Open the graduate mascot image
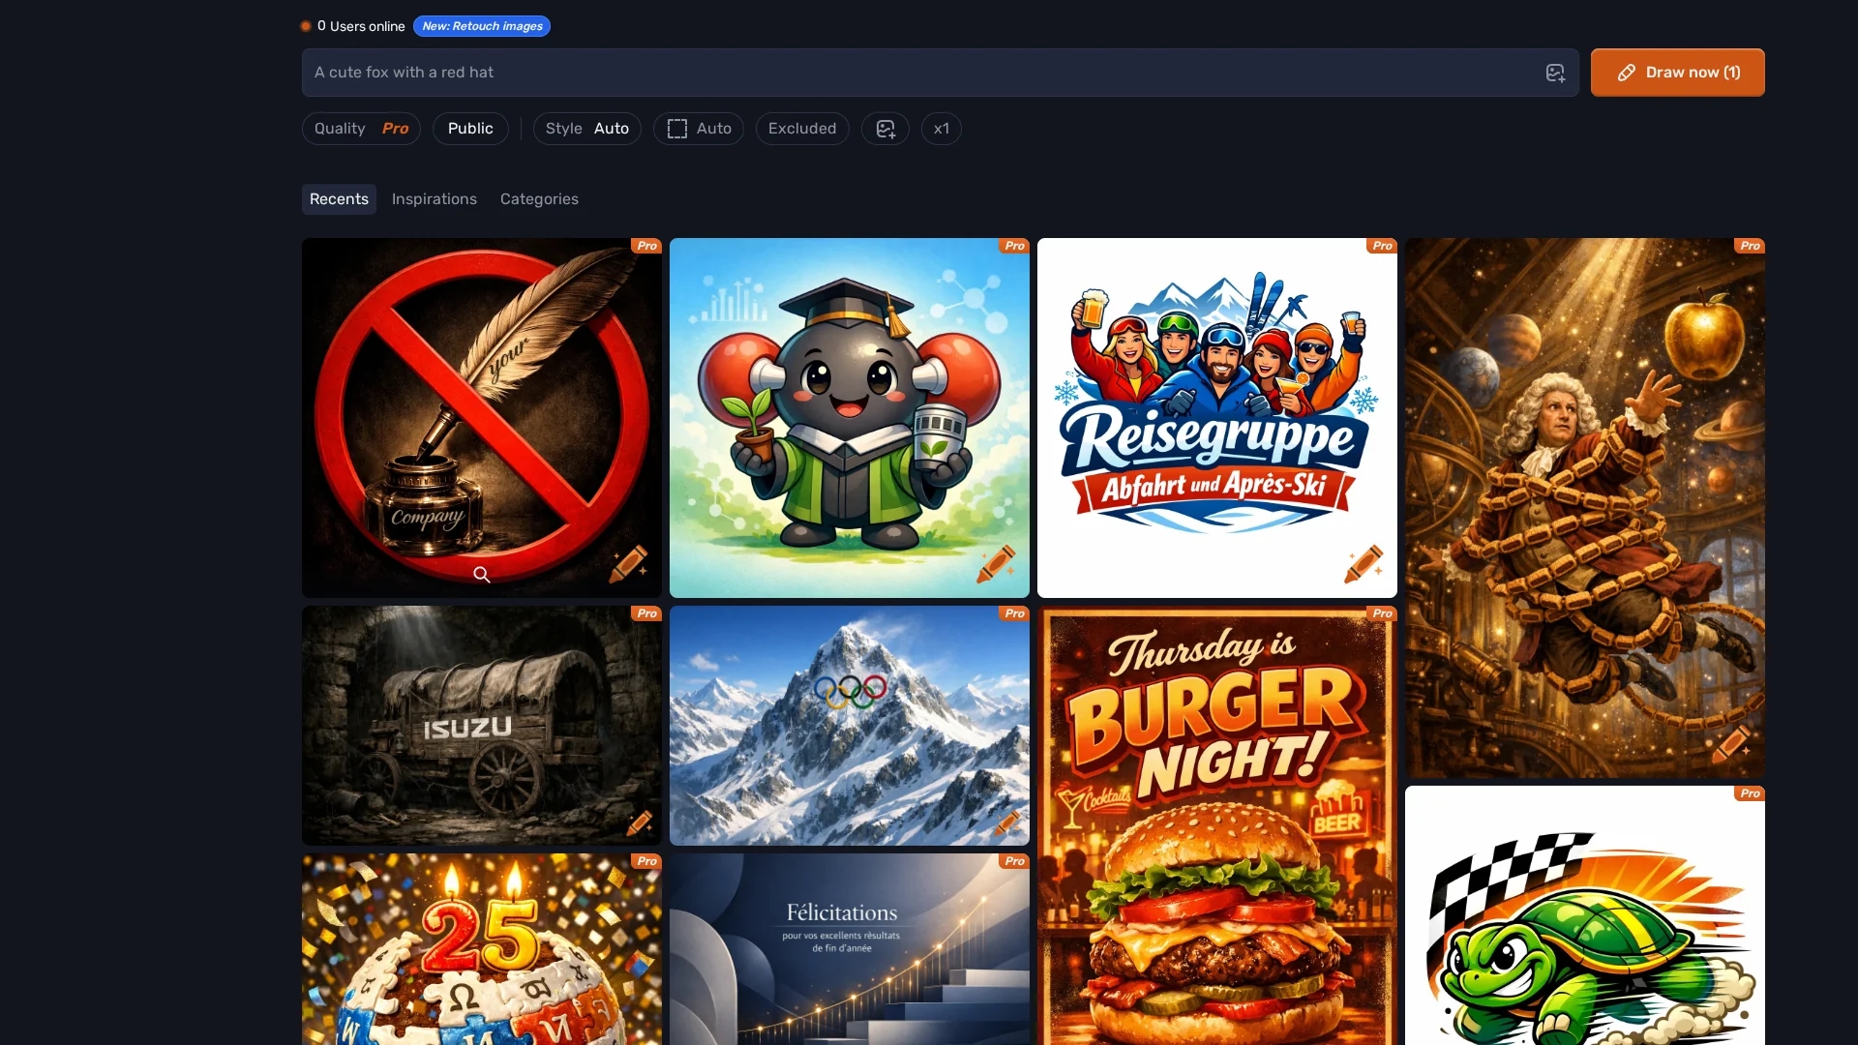1858x1045 pixels. pos(850,418)
